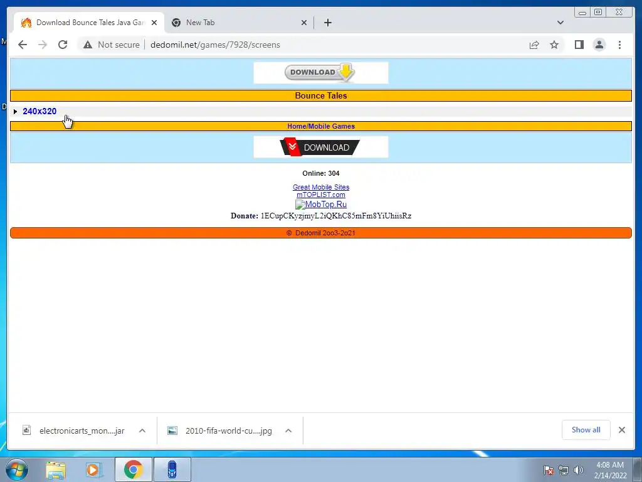Viewport: 642px width, 482px height.
Task: Expand options for the electronicarts jar download
Action: (x=142, y=431)
